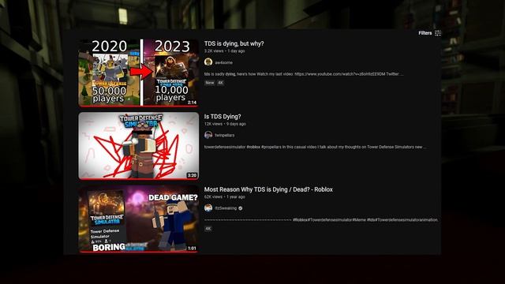Image resolution: width=505 pixels, height=284 pixels.
Task: Open the awesome channel name
Action: pos(223,62)
